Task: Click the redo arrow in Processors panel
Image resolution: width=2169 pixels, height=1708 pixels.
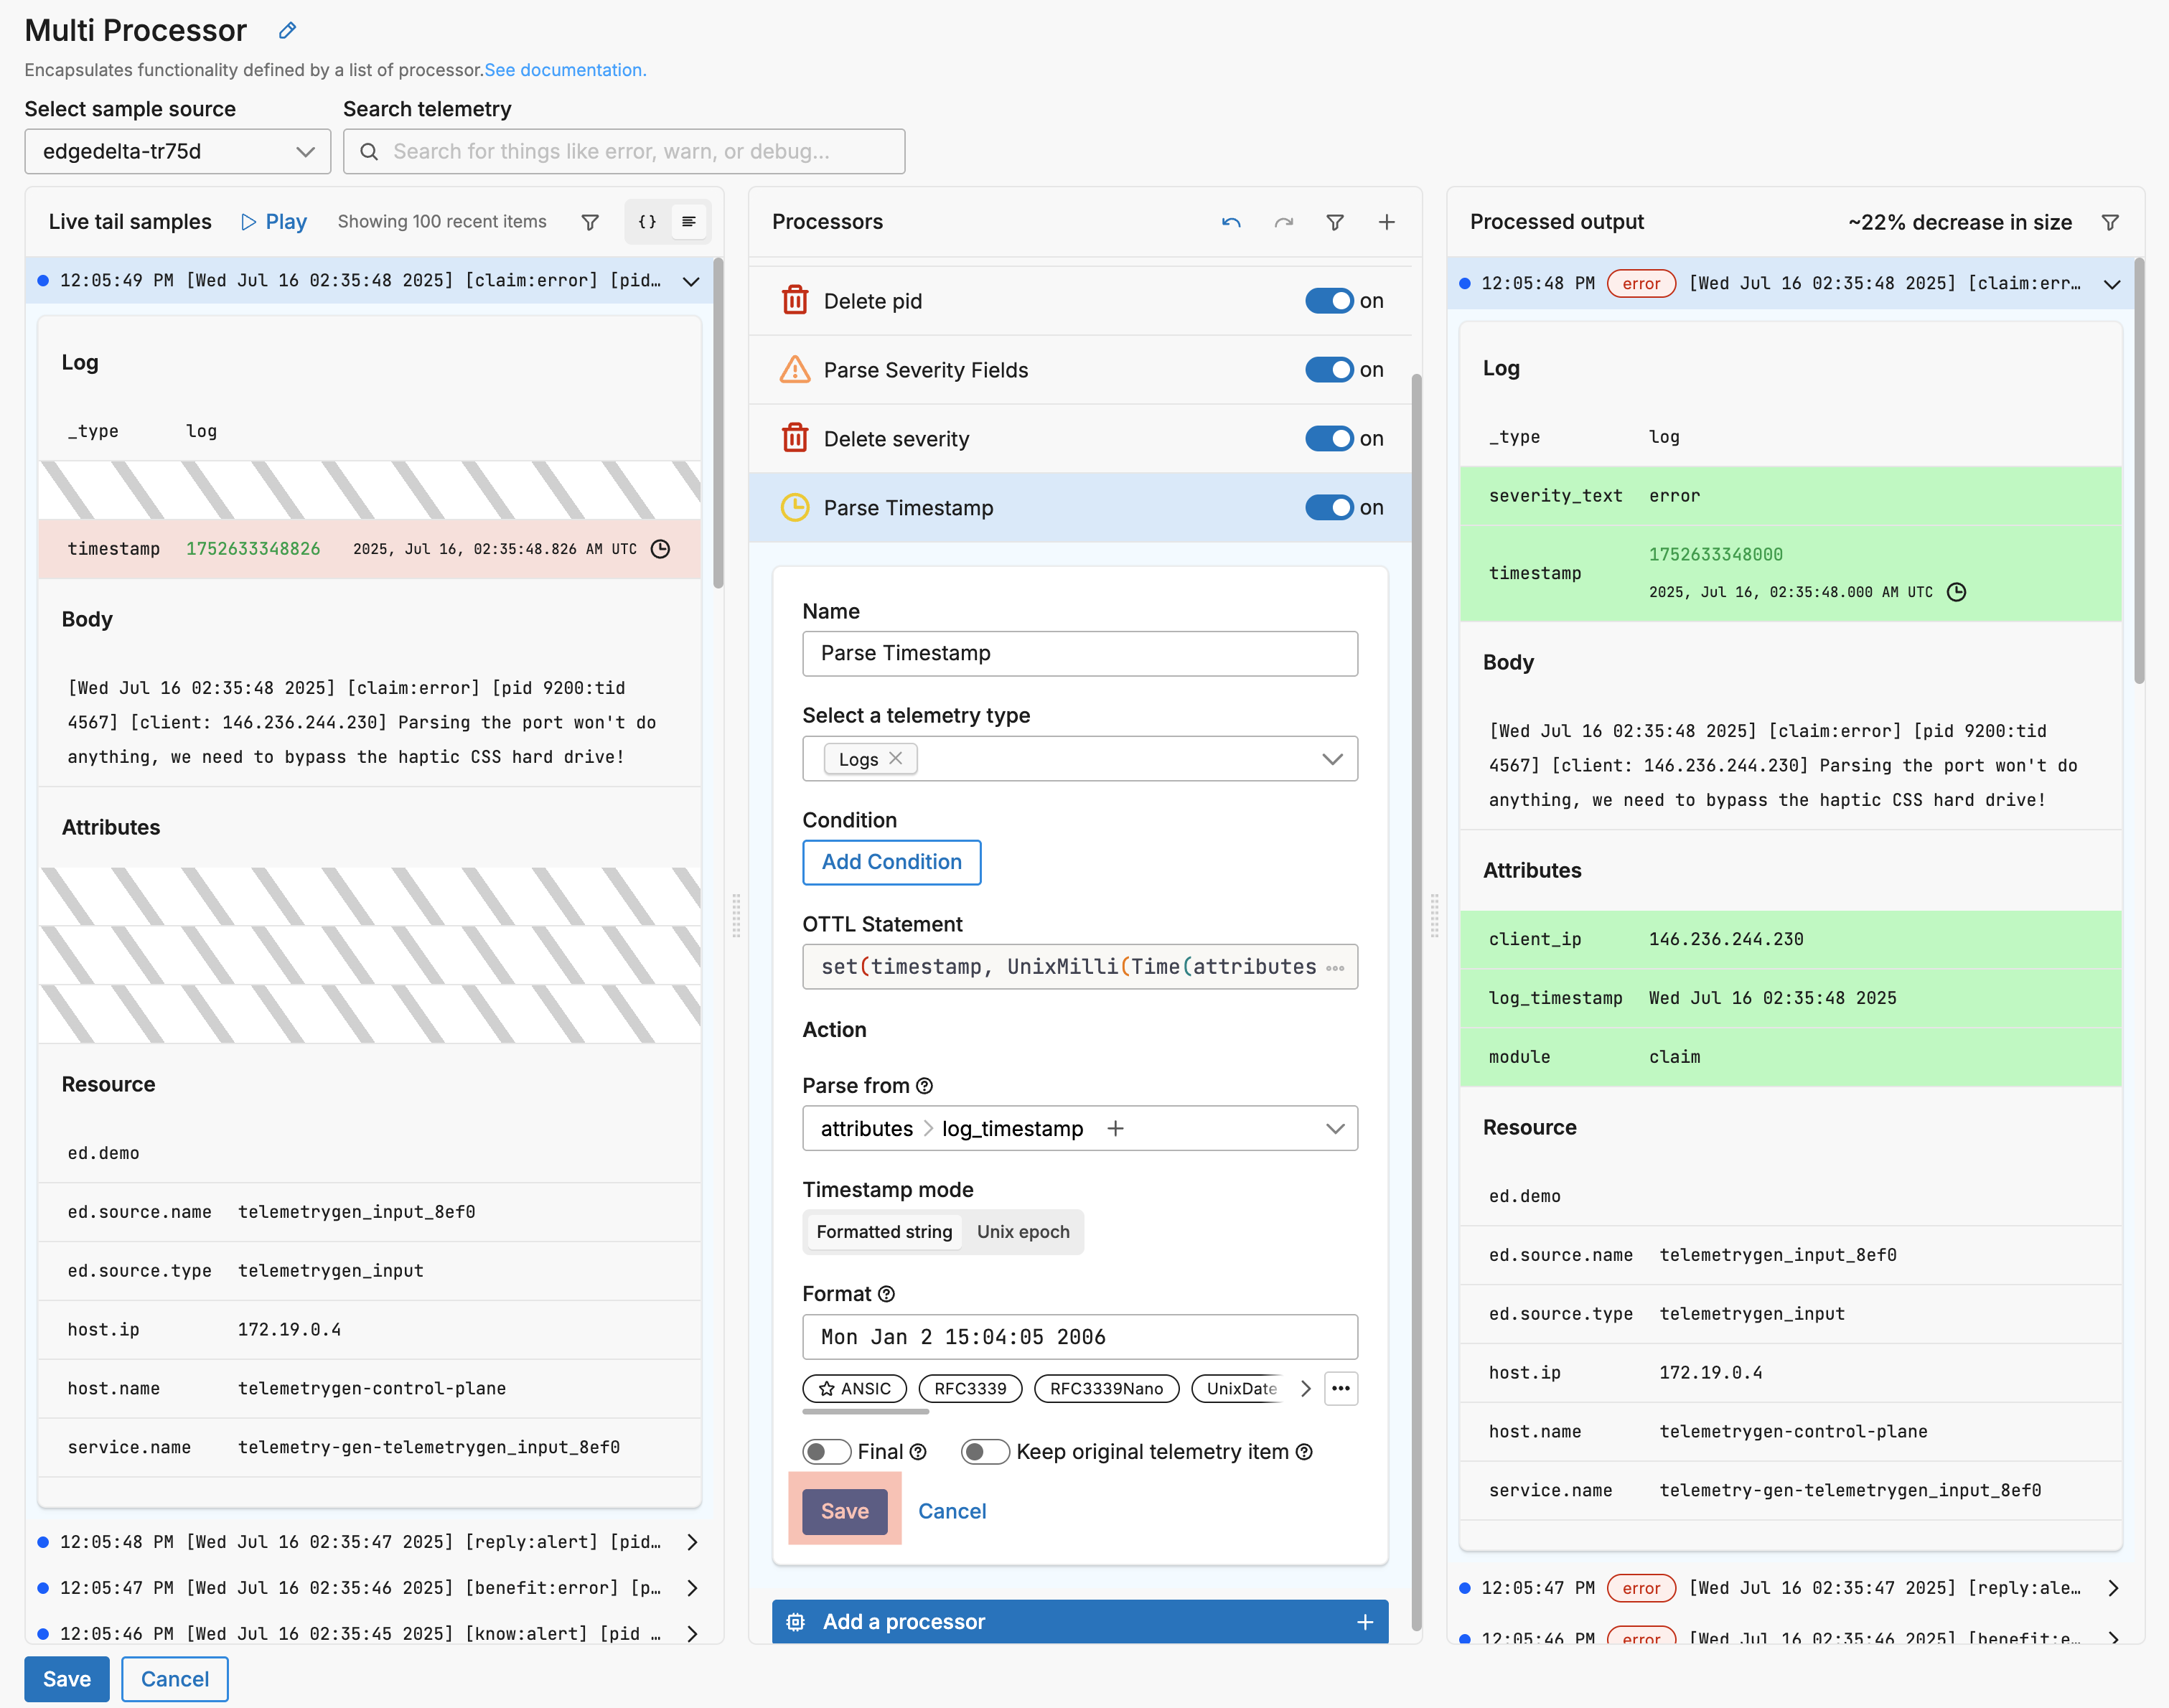Action: [x=1284, y=222]
